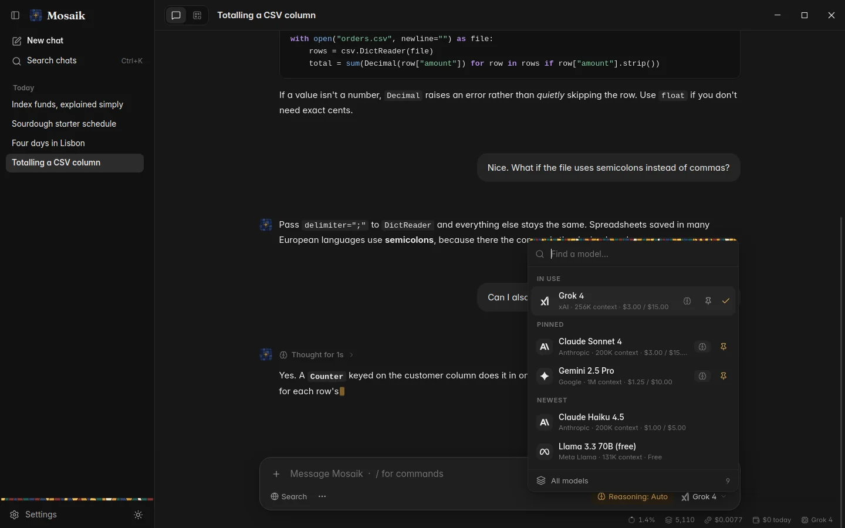Select Claude Sonnet 4 model
This screenshot has width=845, height=528.
(x=633, y=347)
